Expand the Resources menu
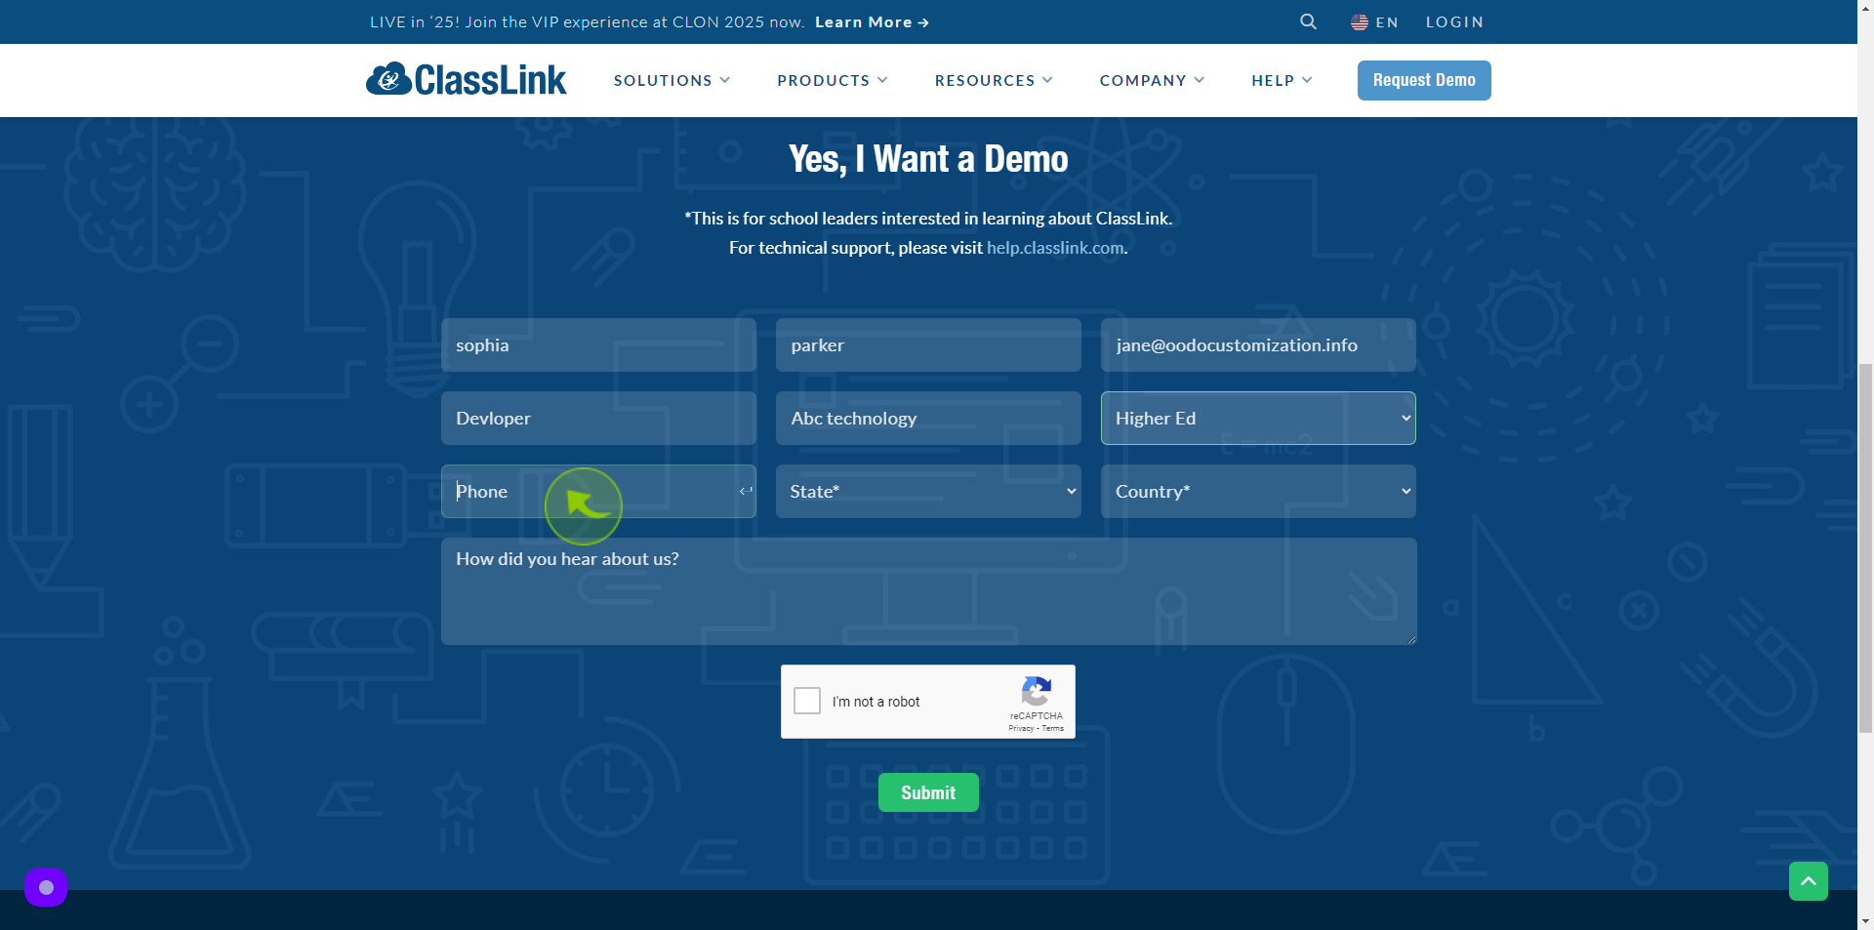Image resolution: width=1874 pixels, height=930 pixels. pos(994,80)
